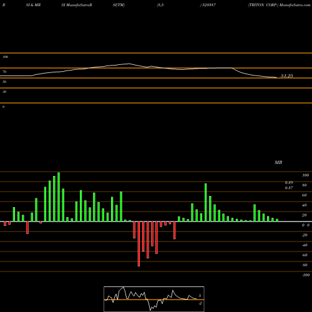Click the 'MR' label above the histogram
Viewport: 312px width, 312px height.
(278, 162)
